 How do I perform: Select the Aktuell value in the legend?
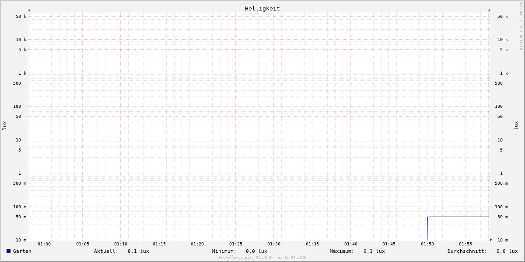point(138,251)
